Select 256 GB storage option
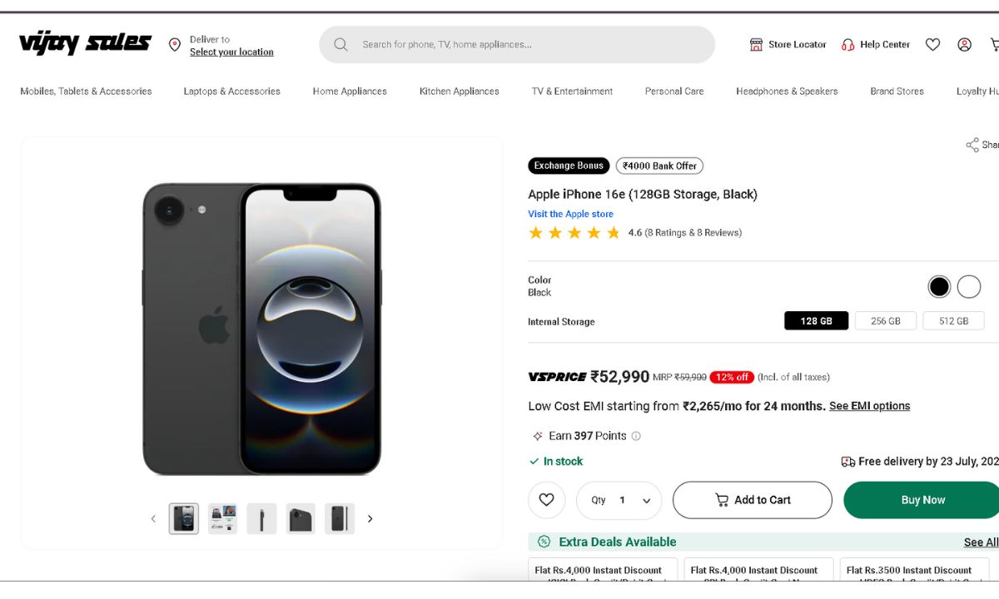Image resolution: width=999 pixels, height=599 pixels. (x=885, y=321)
